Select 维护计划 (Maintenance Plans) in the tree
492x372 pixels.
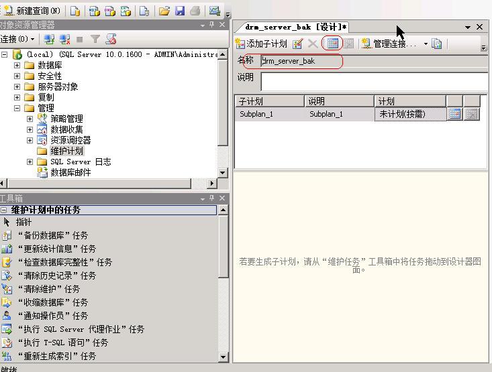66,151
